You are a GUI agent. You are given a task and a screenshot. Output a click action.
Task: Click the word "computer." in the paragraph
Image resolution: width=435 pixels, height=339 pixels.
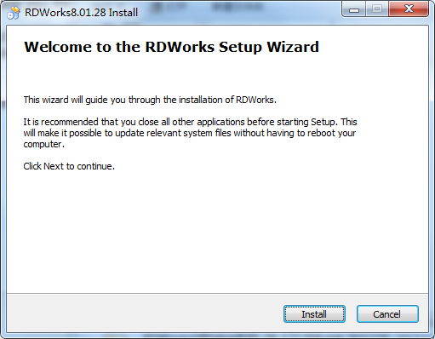click(44, 144)
